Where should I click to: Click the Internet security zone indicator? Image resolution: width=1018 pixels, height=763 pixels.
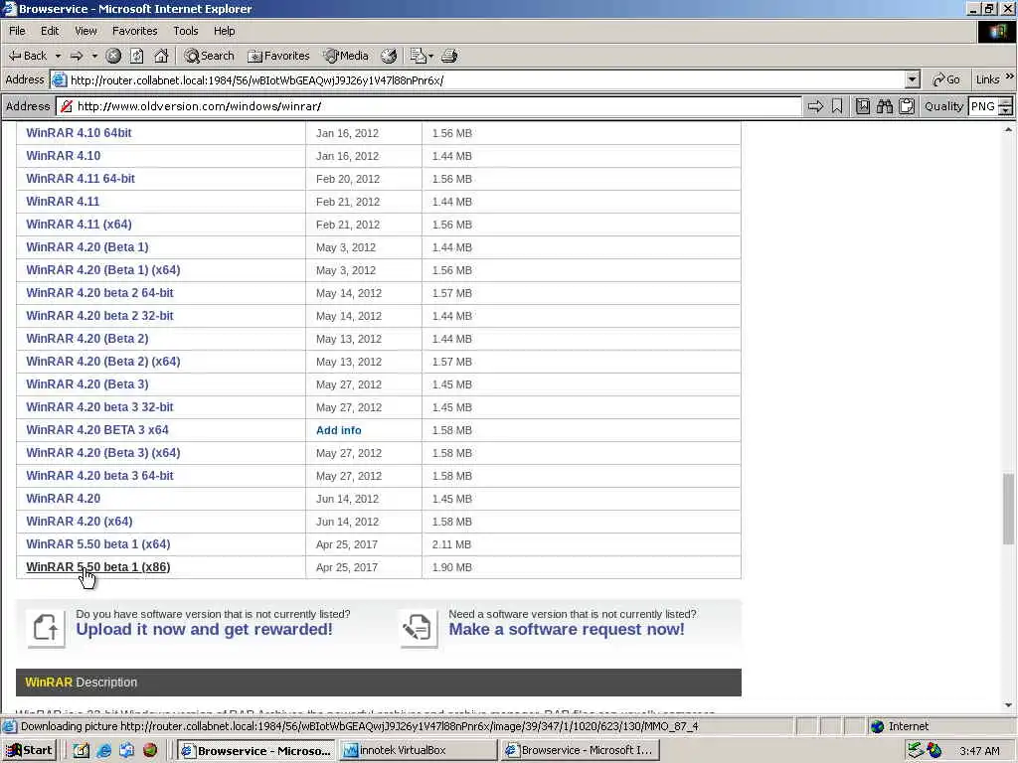(901, 726)
